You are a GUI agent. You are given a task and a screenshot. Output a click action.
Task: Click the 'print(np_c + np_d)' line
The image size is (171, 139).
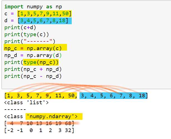[x=33, y=69]
